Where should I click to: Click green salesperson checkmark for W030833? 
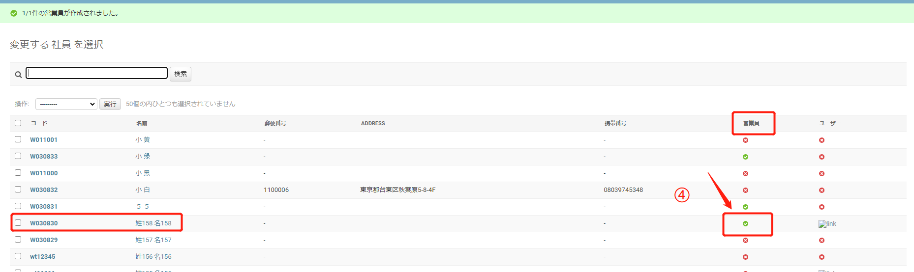pyautogui.click(x=745, y=157)
